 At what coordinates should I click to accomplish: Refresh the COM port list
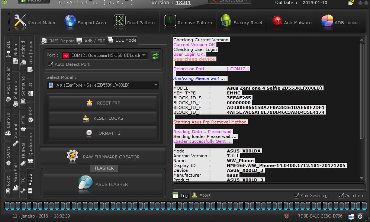tap(155, 56)
